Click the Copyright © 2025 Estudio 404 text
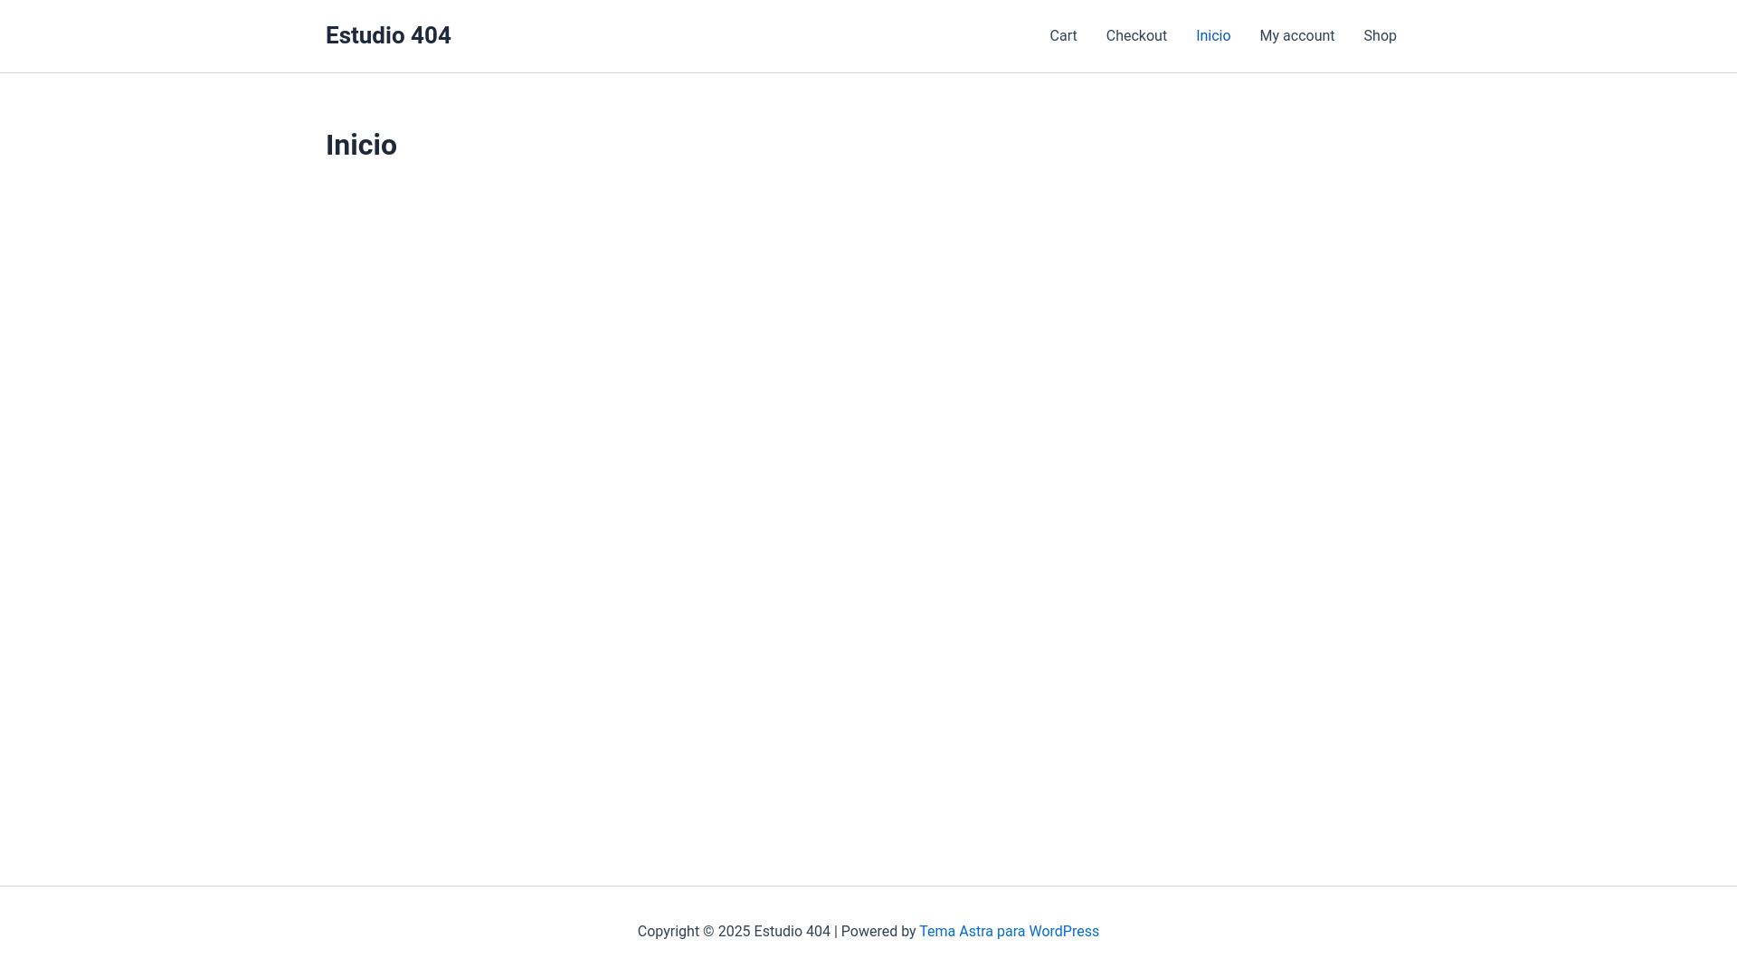The image size is (1737, 977). coord(734,932)
